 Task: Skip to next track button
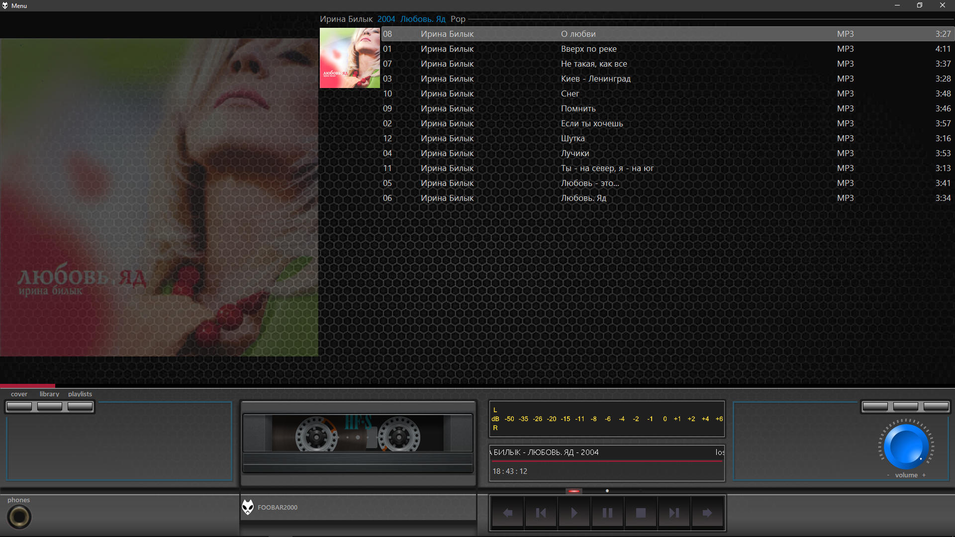pos(673,513)
